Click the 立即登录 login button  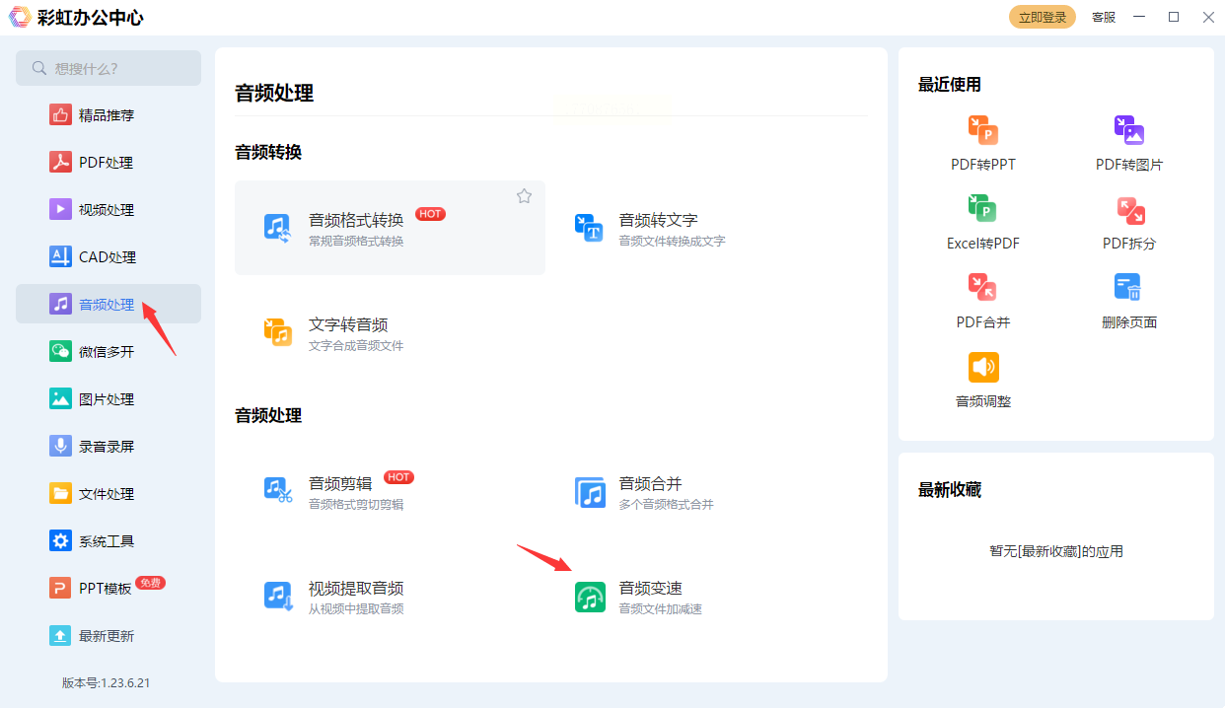(x=1043, y=17)
